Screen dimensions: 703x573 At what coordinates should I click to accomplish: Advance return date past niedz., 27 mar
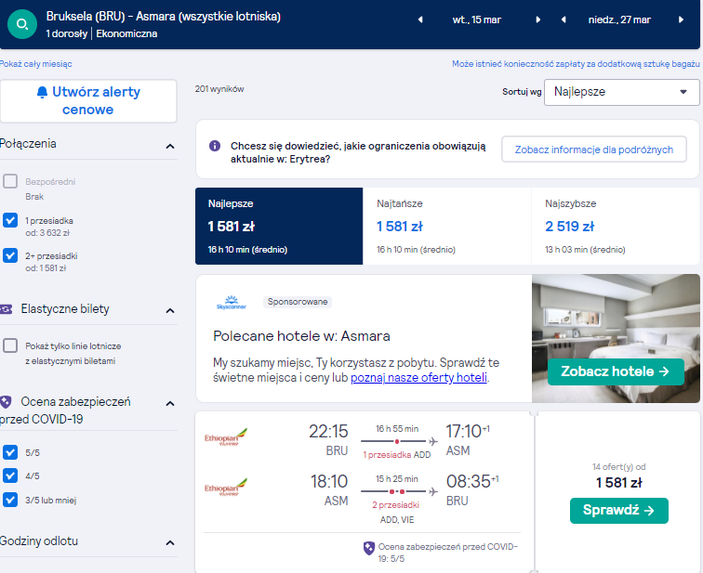tap(681, 20)
